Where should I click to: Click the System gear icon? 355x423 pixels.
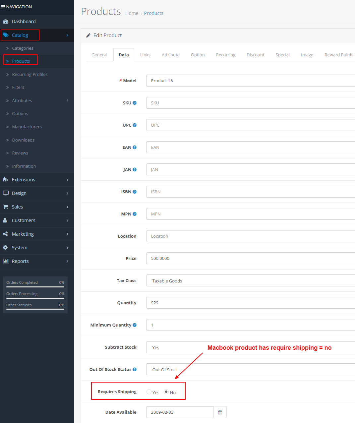pyautogui.click(x=5, y=247)
